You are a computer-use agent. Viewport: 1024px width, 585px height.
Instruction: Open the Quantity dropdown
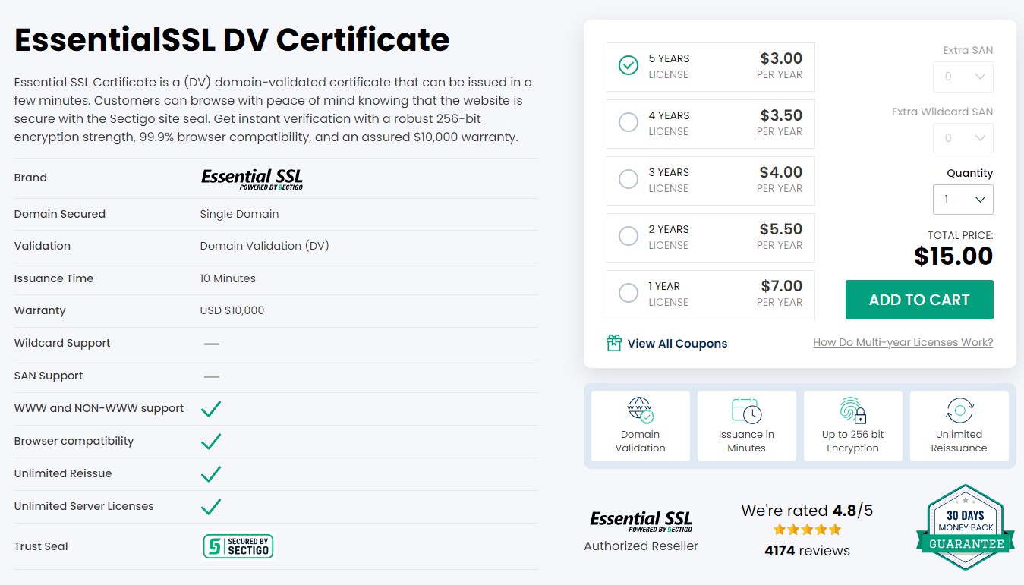click(963, 200)
